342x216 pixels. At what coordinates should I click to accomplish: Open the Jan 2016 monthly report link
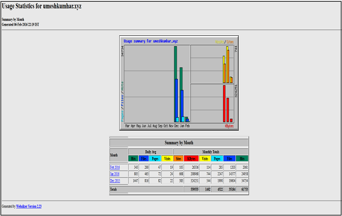(x=115, y=174)
